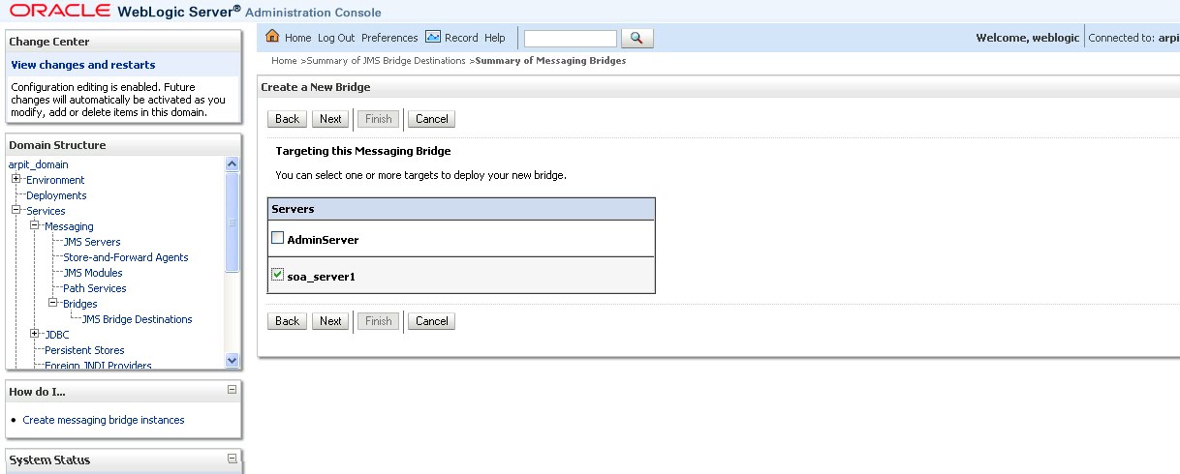Open Path Services tree item

[95, 288]
